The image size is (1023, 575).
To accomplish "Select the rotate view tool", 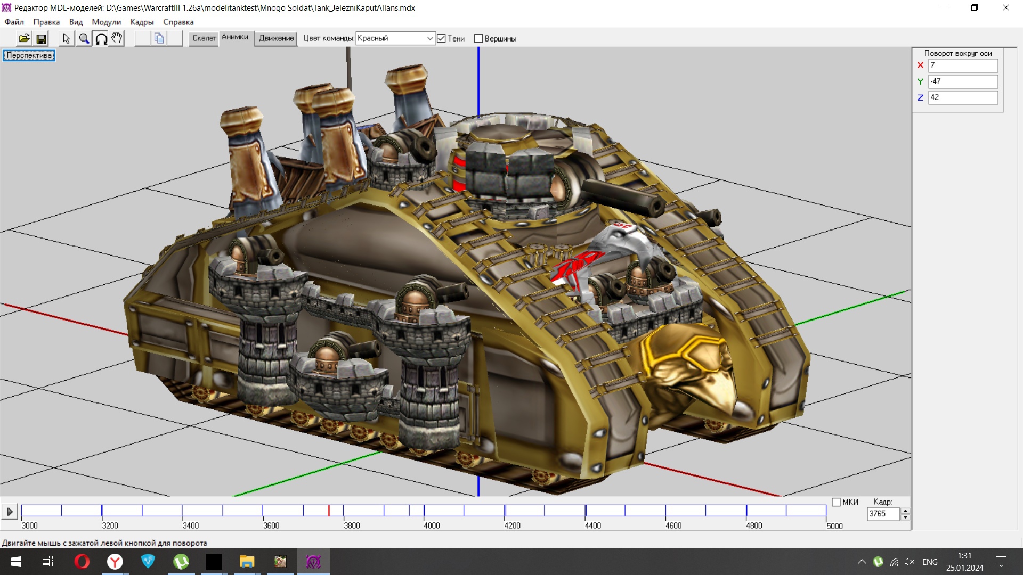I will click(101, 38).
